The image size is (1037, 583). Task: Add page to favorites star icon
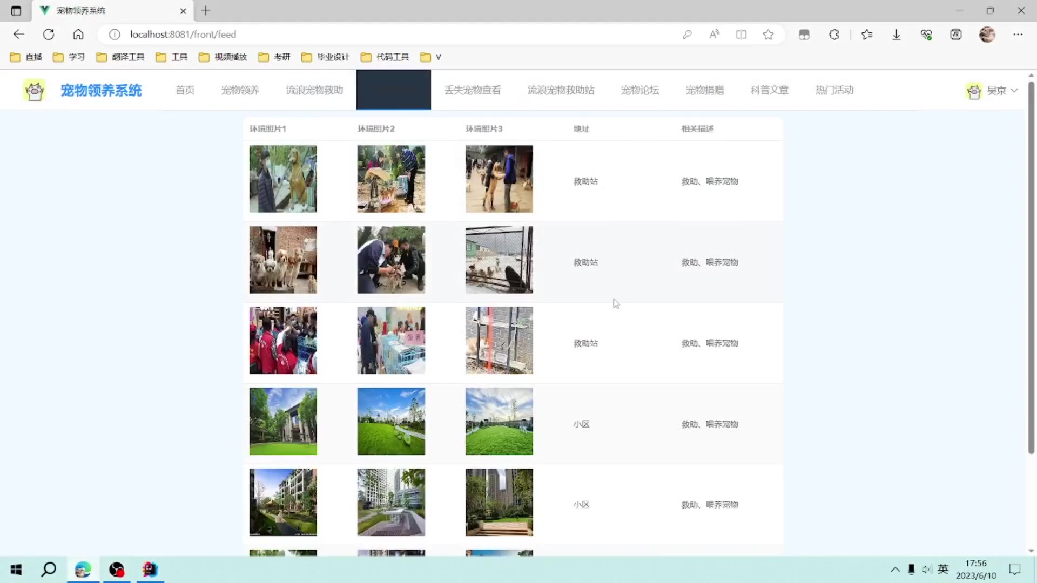click(x=768, y=35)
